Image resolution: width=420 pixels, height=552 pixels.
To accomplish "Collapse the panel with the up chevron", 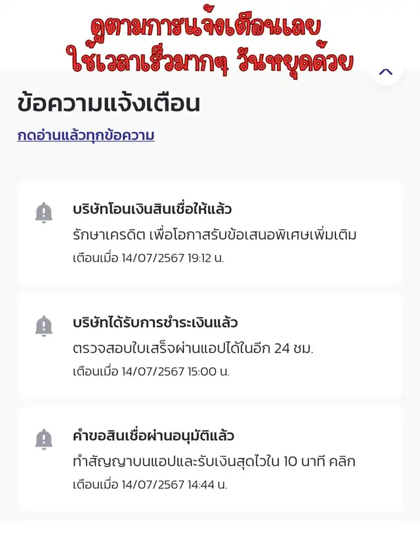I will (386, 72).
